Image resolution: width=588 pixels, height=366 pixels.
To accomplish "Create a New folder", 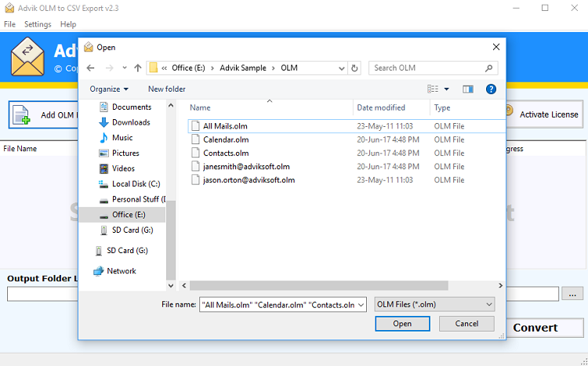I will click(x=166, y=89).
